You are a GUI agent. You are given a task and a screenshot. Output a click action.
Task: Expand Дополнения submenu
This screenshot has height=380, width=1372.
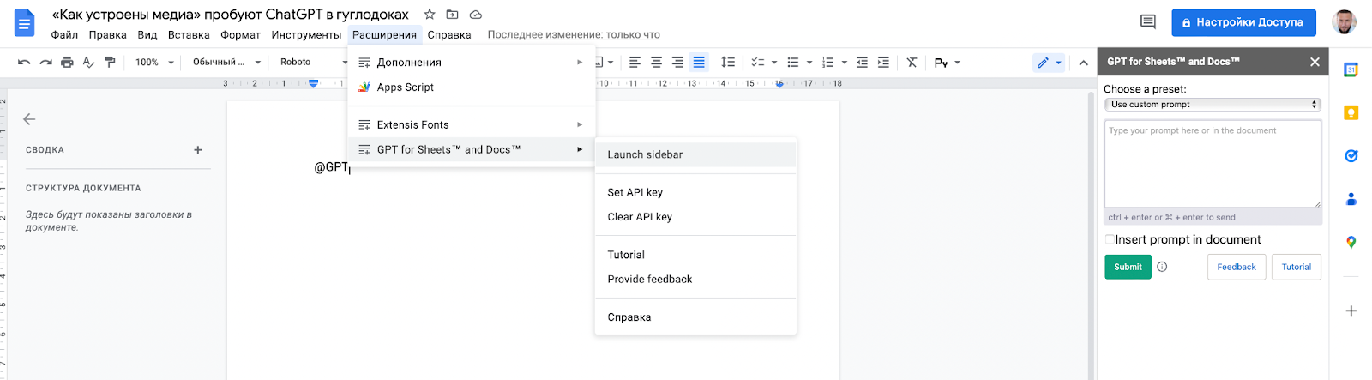(x=472, y=63)
